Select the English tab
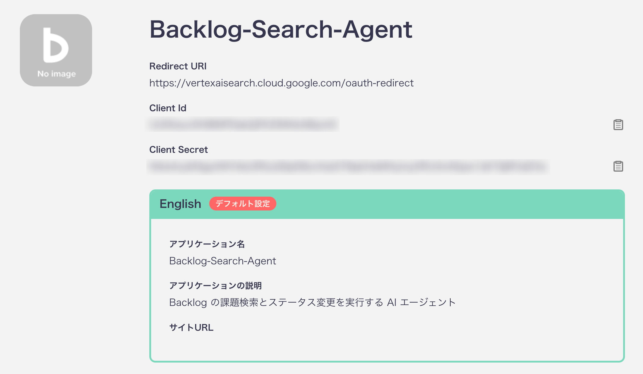Viewport: 643px width, 374px height. (x=180, y=204)
